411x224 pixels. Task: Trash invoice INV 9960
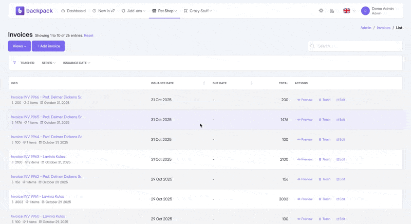(x=325, y=219)
